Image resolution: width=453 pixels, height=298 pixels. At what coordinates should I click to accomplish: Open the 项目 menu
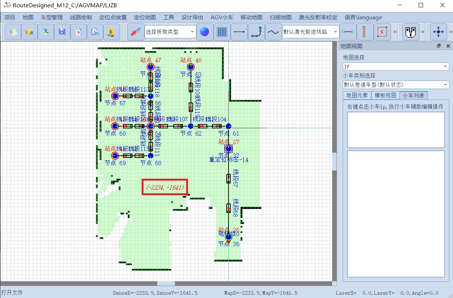(10, 17)
